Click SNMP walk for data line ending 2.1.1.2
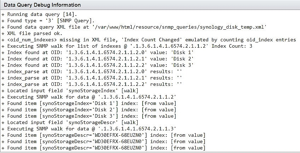 pos(89,97)
